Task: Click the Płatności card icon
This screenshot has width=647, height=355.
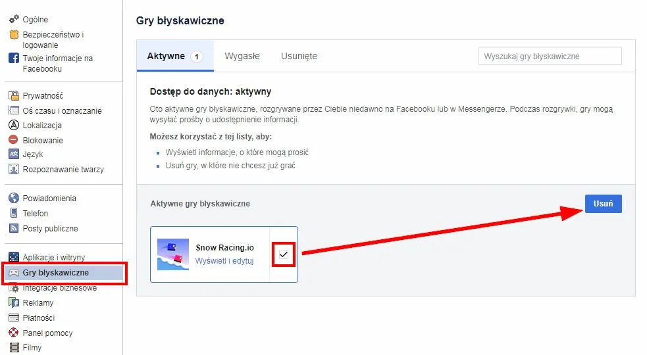Action: tap(14, 318)
